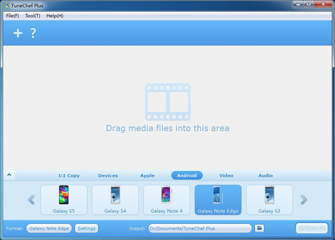Switch to the Devices tab
The height and width of the screenshot is (240, 335).
point(108,176)
